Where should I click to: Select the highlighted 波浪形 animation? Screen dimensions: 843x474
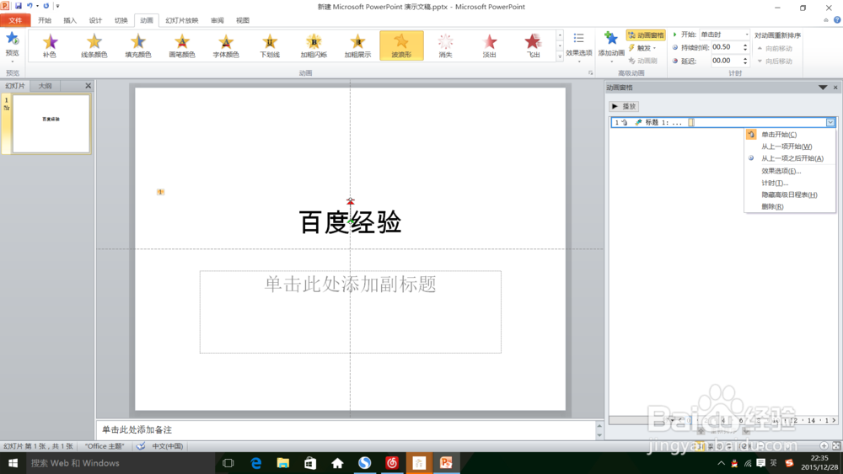click(401, 45)
